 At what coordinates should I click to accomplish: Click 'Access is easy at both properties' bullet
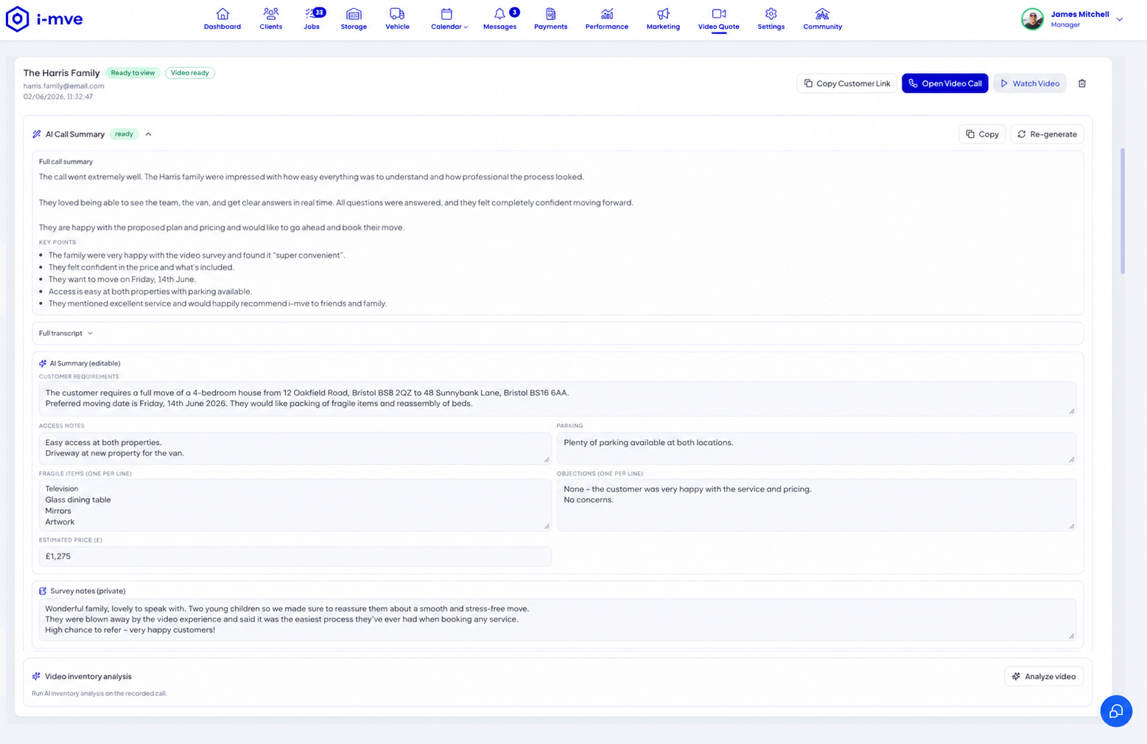[x=150, y=292]
